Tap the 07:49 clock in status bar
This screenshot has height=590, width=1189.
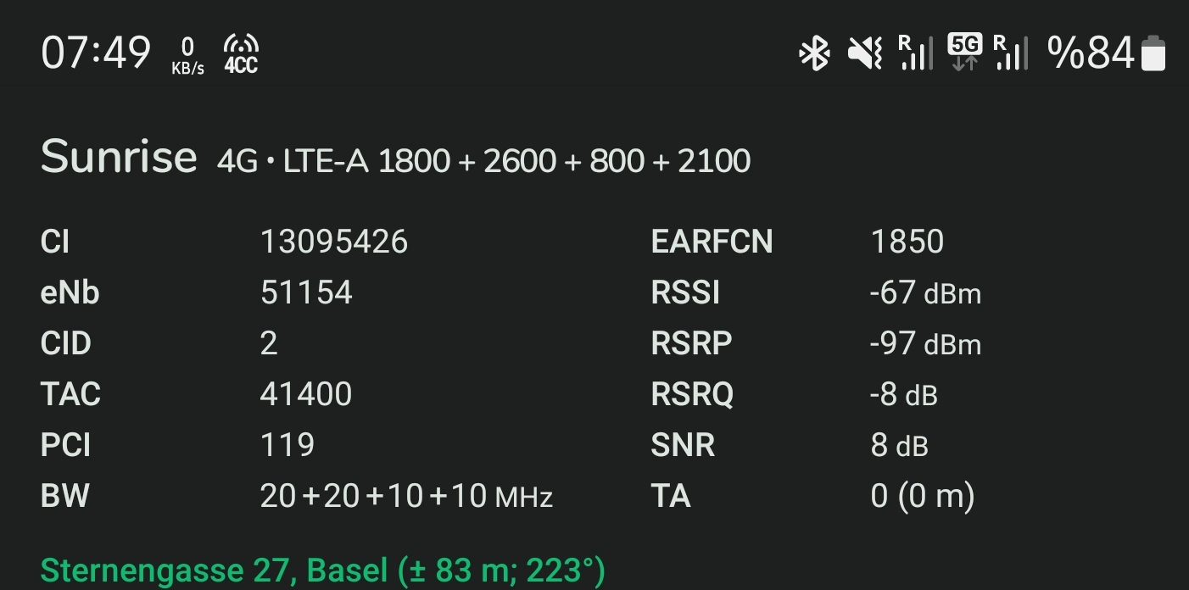click(x=96, y=54)
